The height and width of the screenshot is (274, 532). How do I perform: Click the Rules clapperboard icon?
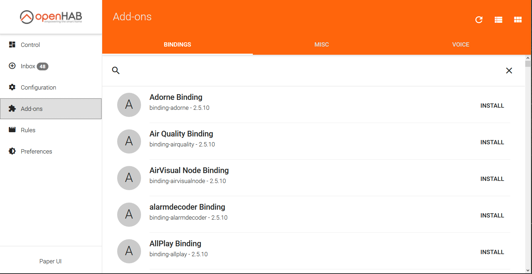pos(12,130)
